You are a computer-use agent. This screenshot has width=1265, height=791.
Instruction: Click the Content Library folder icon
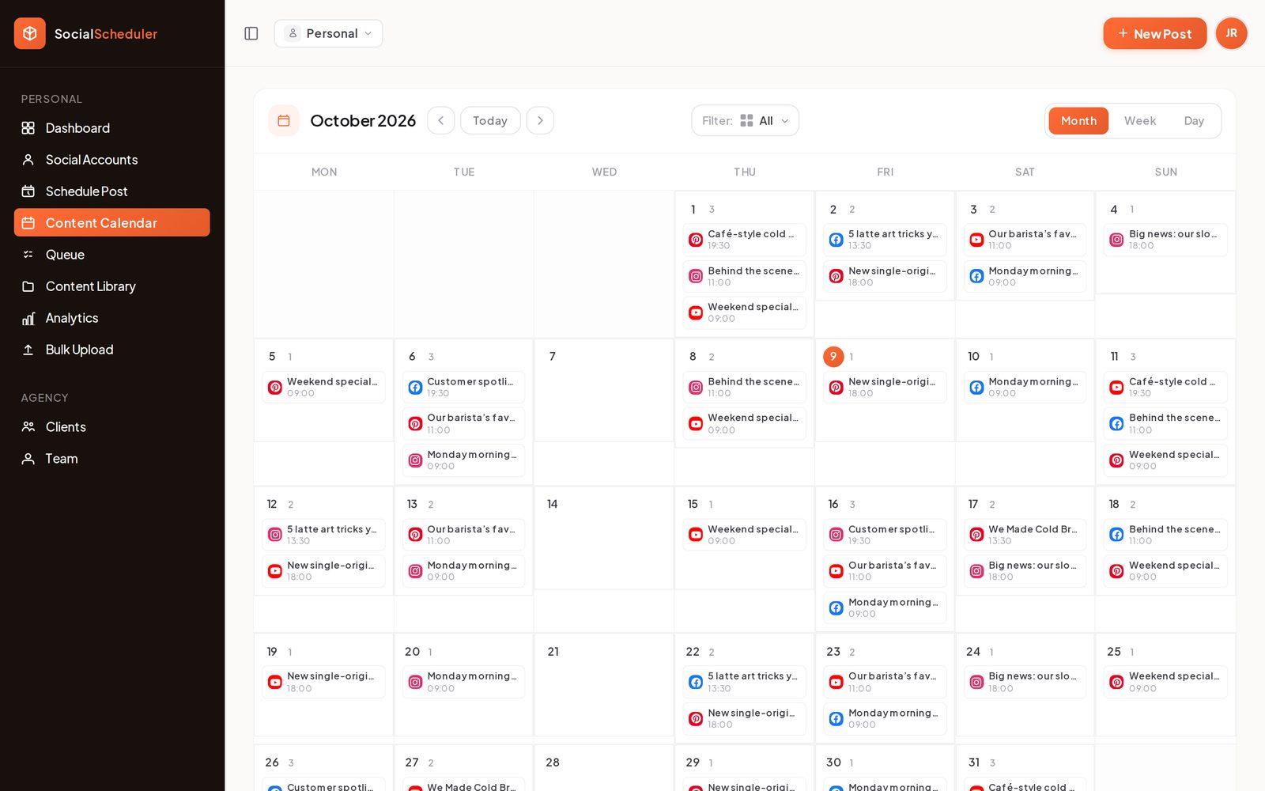coord(28,286)
